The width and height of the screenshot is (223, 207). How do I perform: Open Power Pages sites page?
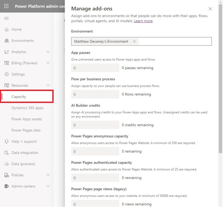click(26, 130)
